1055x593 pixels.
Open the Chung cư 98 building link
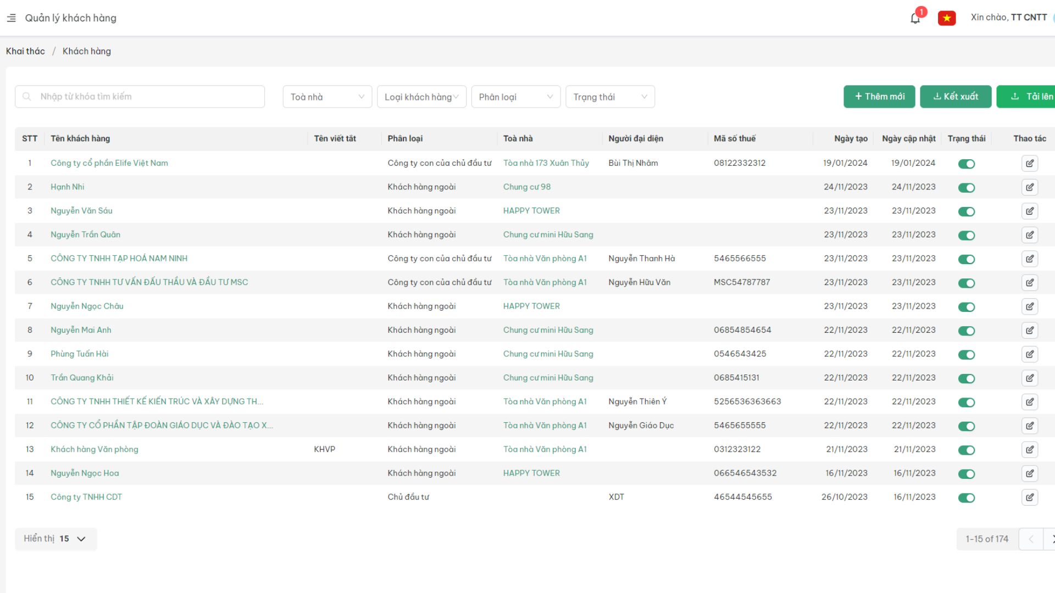527,187
